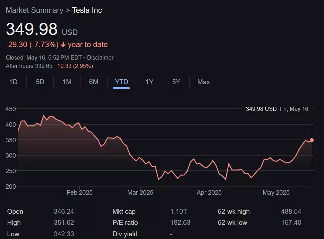
Task: Click the 52-wk high value 488.54
Action: (x=291, y=211)
